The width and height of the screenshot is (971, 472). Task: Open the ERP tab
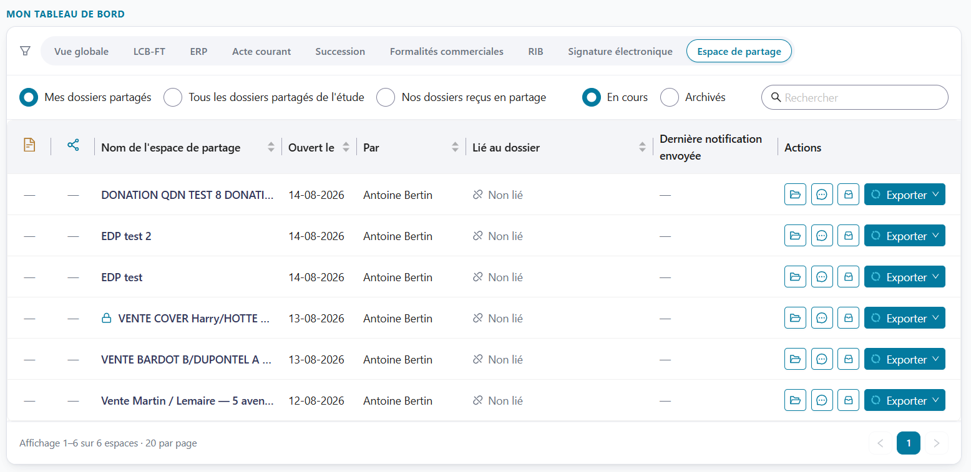(198, 51)
